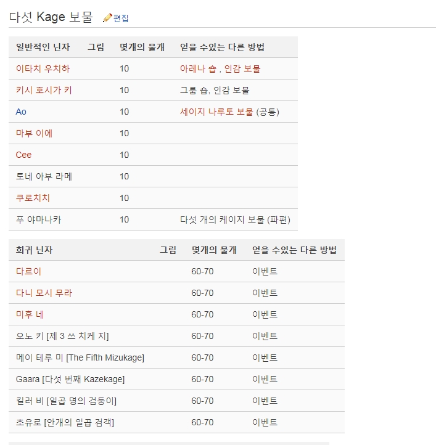
Task: Click 다섯 Kage 보물 section heading
Action: pos(51,17)
